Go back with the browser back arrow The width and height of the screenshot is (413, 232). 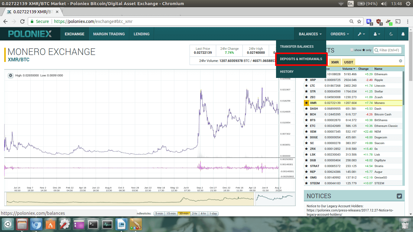[5, 21]
